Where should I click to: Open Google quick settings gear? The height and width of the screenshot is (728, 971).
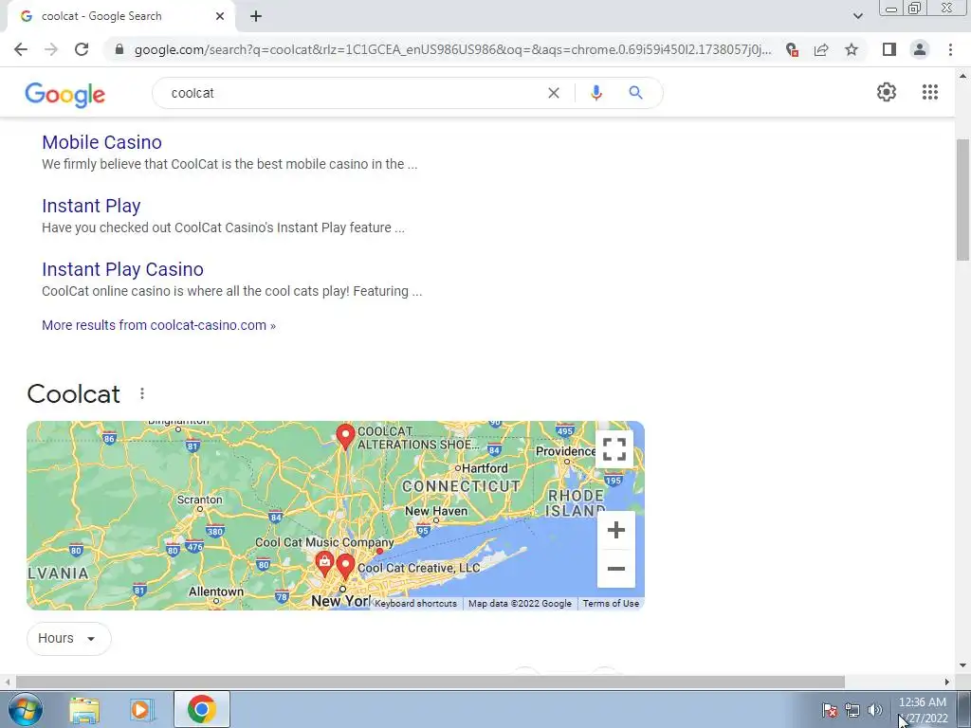pos(887,92)
